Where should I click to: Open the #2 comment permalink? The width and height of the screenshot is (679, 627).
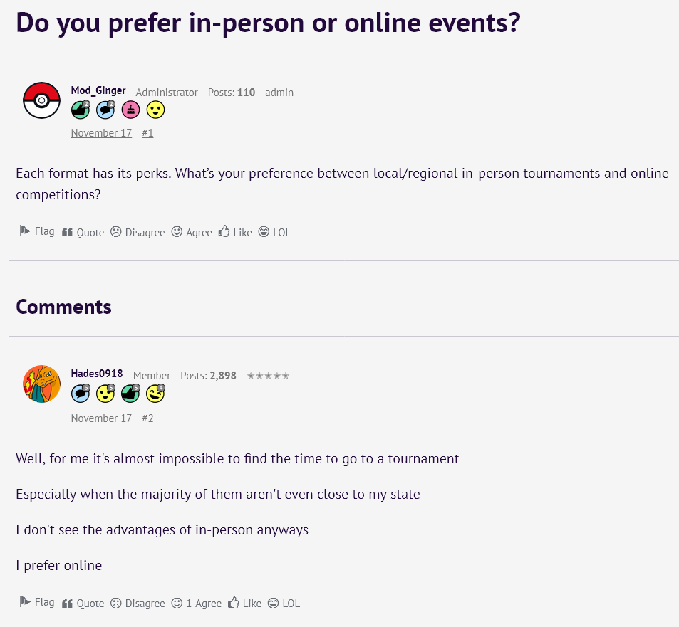click(x=147, y=418)
